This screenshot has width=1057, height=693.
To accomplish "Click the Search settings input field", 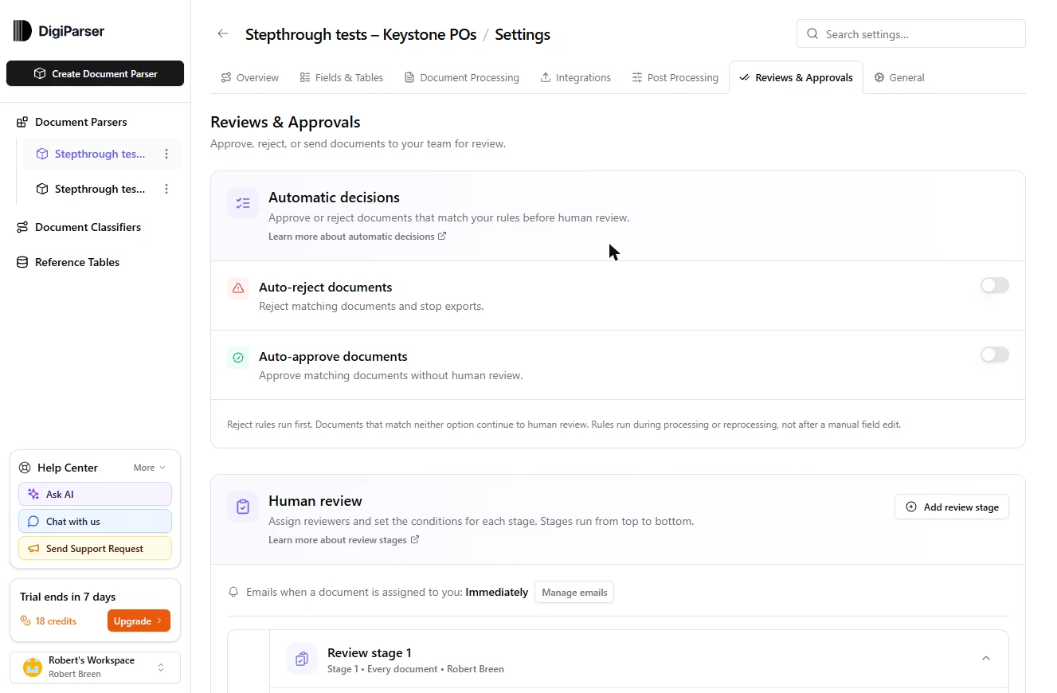I will [911, 34].
